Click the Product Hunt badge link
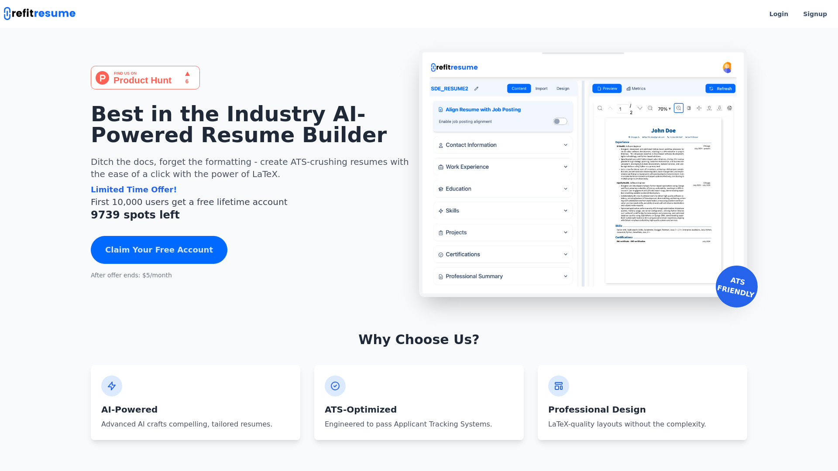 point(145,78)
